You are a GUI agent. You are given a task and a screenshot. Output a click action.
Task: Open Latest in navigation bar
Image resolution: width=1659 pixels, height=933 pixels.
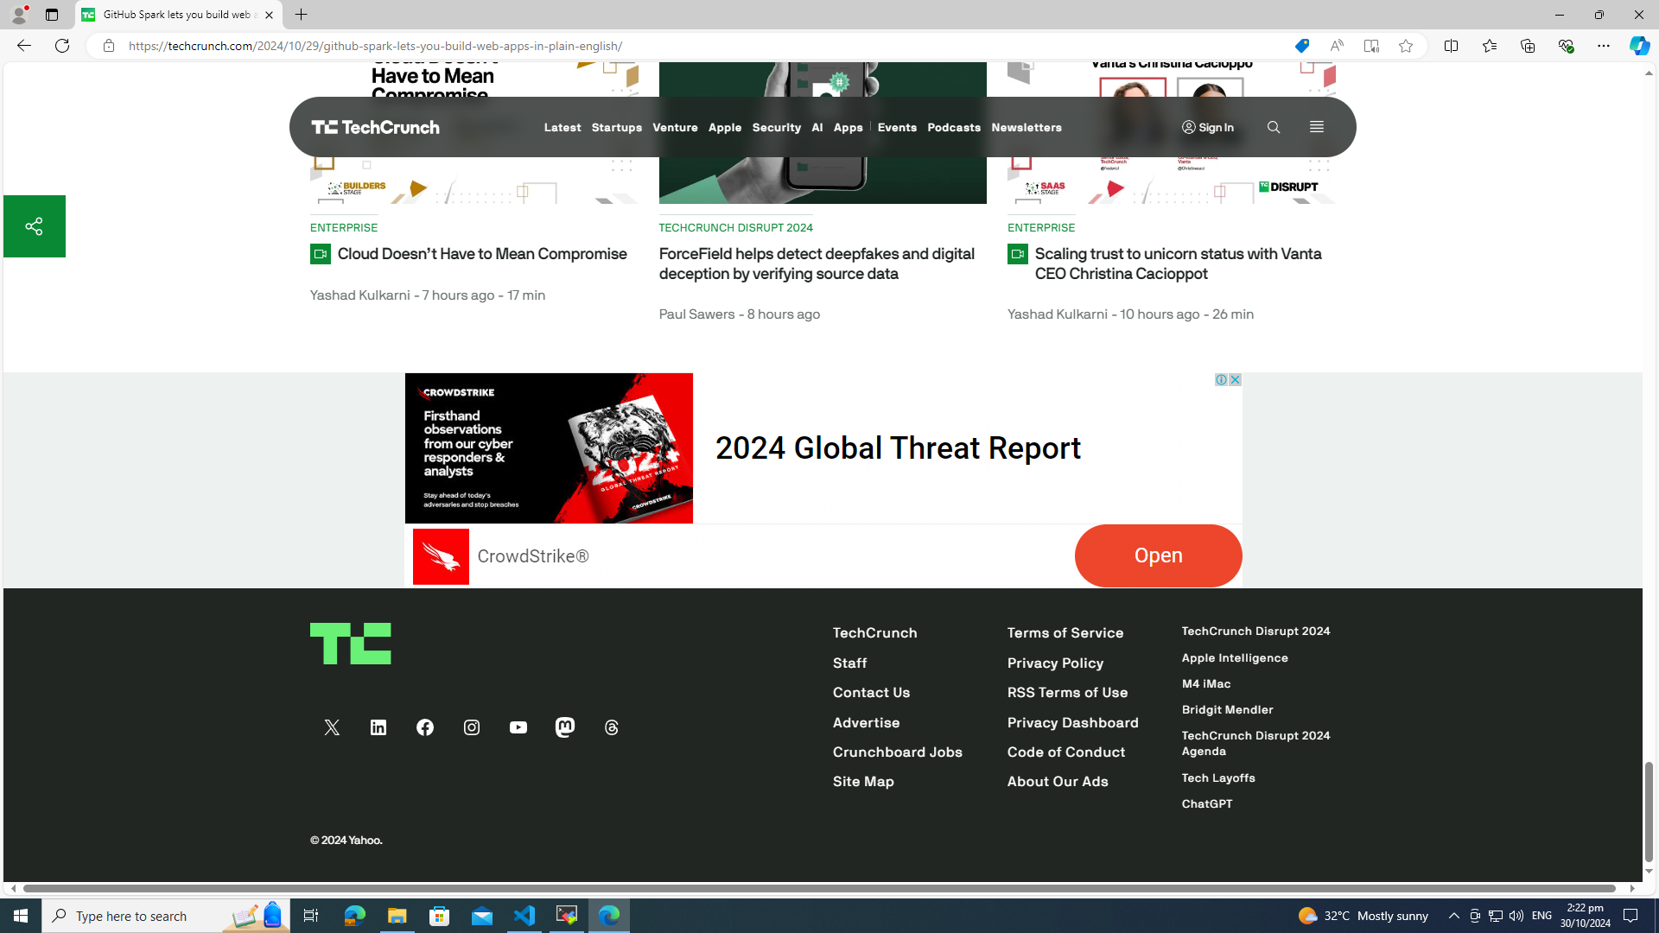tap(563, 128)
